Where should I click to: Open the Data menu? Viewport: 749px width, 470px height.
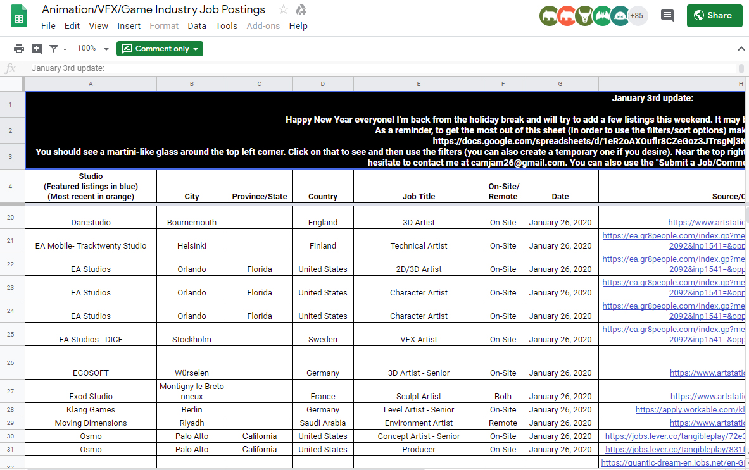pyautogui.click(x=197, y=26)
